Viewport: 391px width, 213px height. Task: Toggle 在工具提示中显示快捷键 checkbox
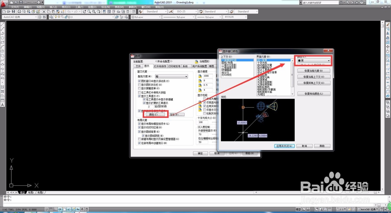tap(144, 99)
